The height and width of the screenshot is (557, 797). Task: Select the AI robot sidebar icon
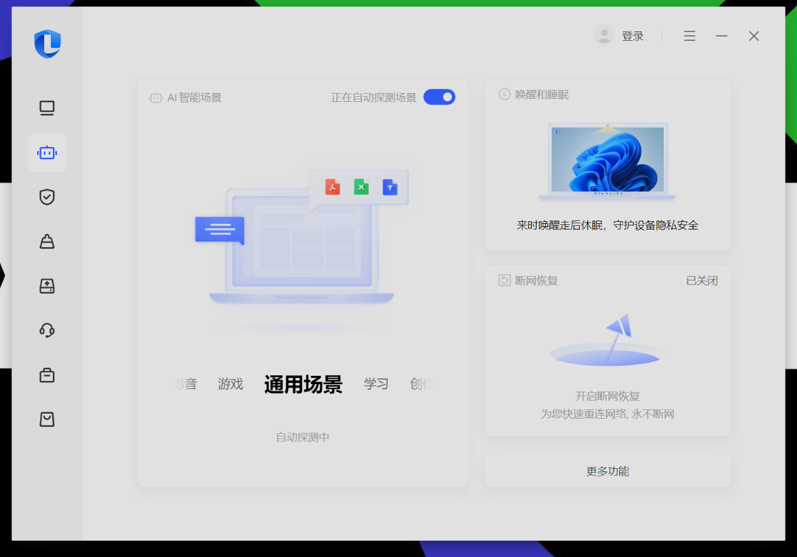47,153
